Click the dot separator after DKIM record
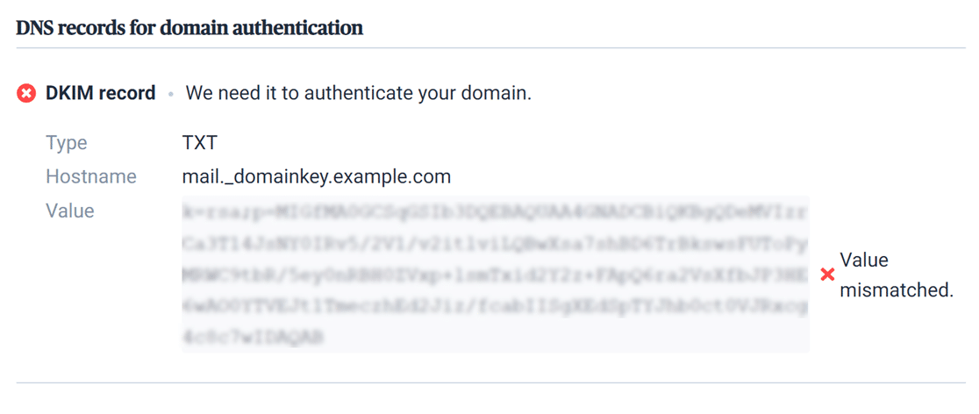Image resolution: width=979 pixels, height=414 pixels. tap(170, 95)
